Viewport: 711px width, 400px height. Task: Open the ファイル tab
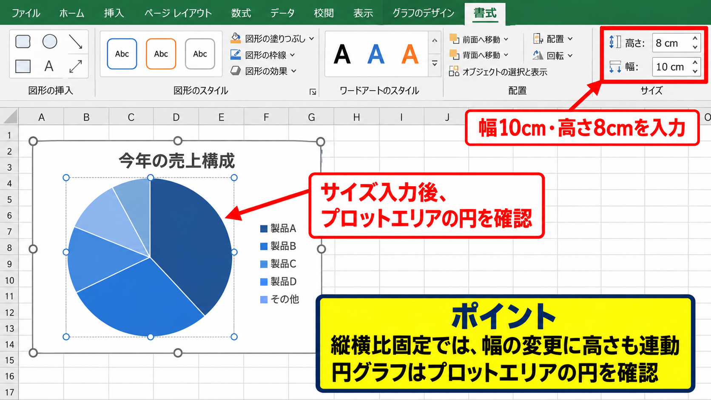[26, 13]
